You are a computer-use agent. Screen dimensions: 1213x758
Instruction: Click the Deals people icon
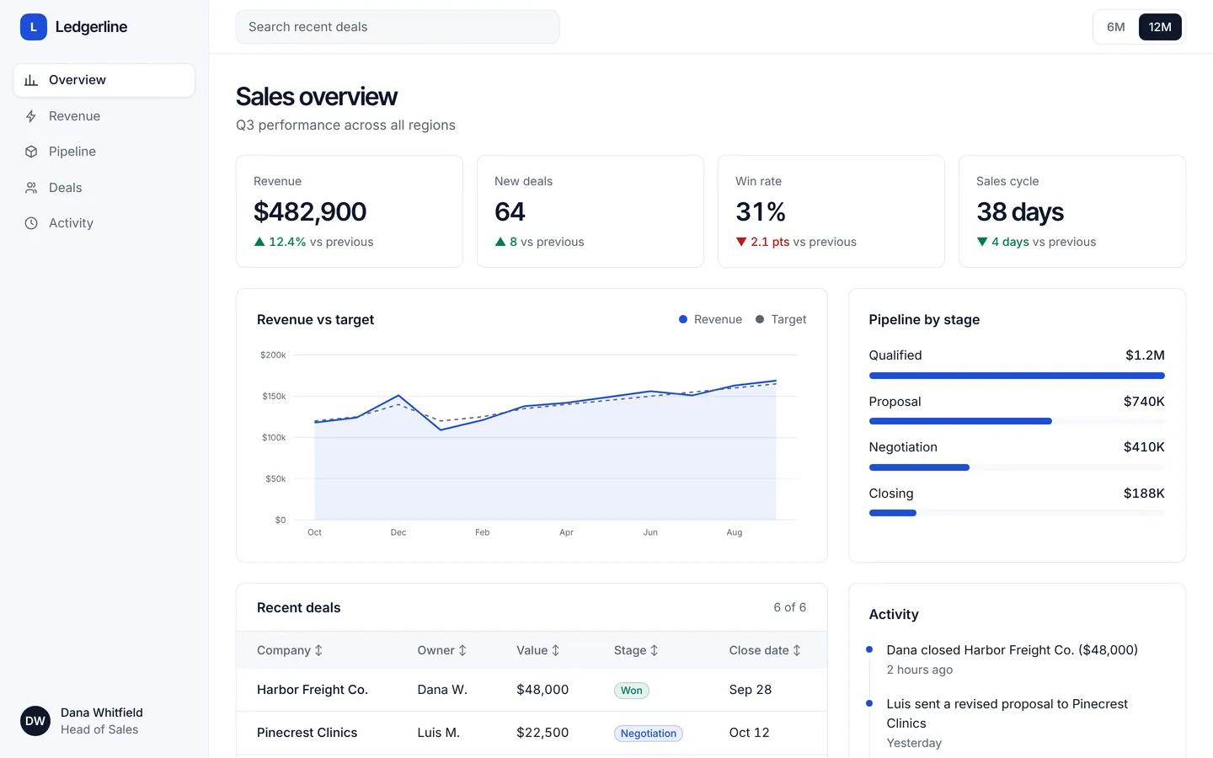click(31, 188)
